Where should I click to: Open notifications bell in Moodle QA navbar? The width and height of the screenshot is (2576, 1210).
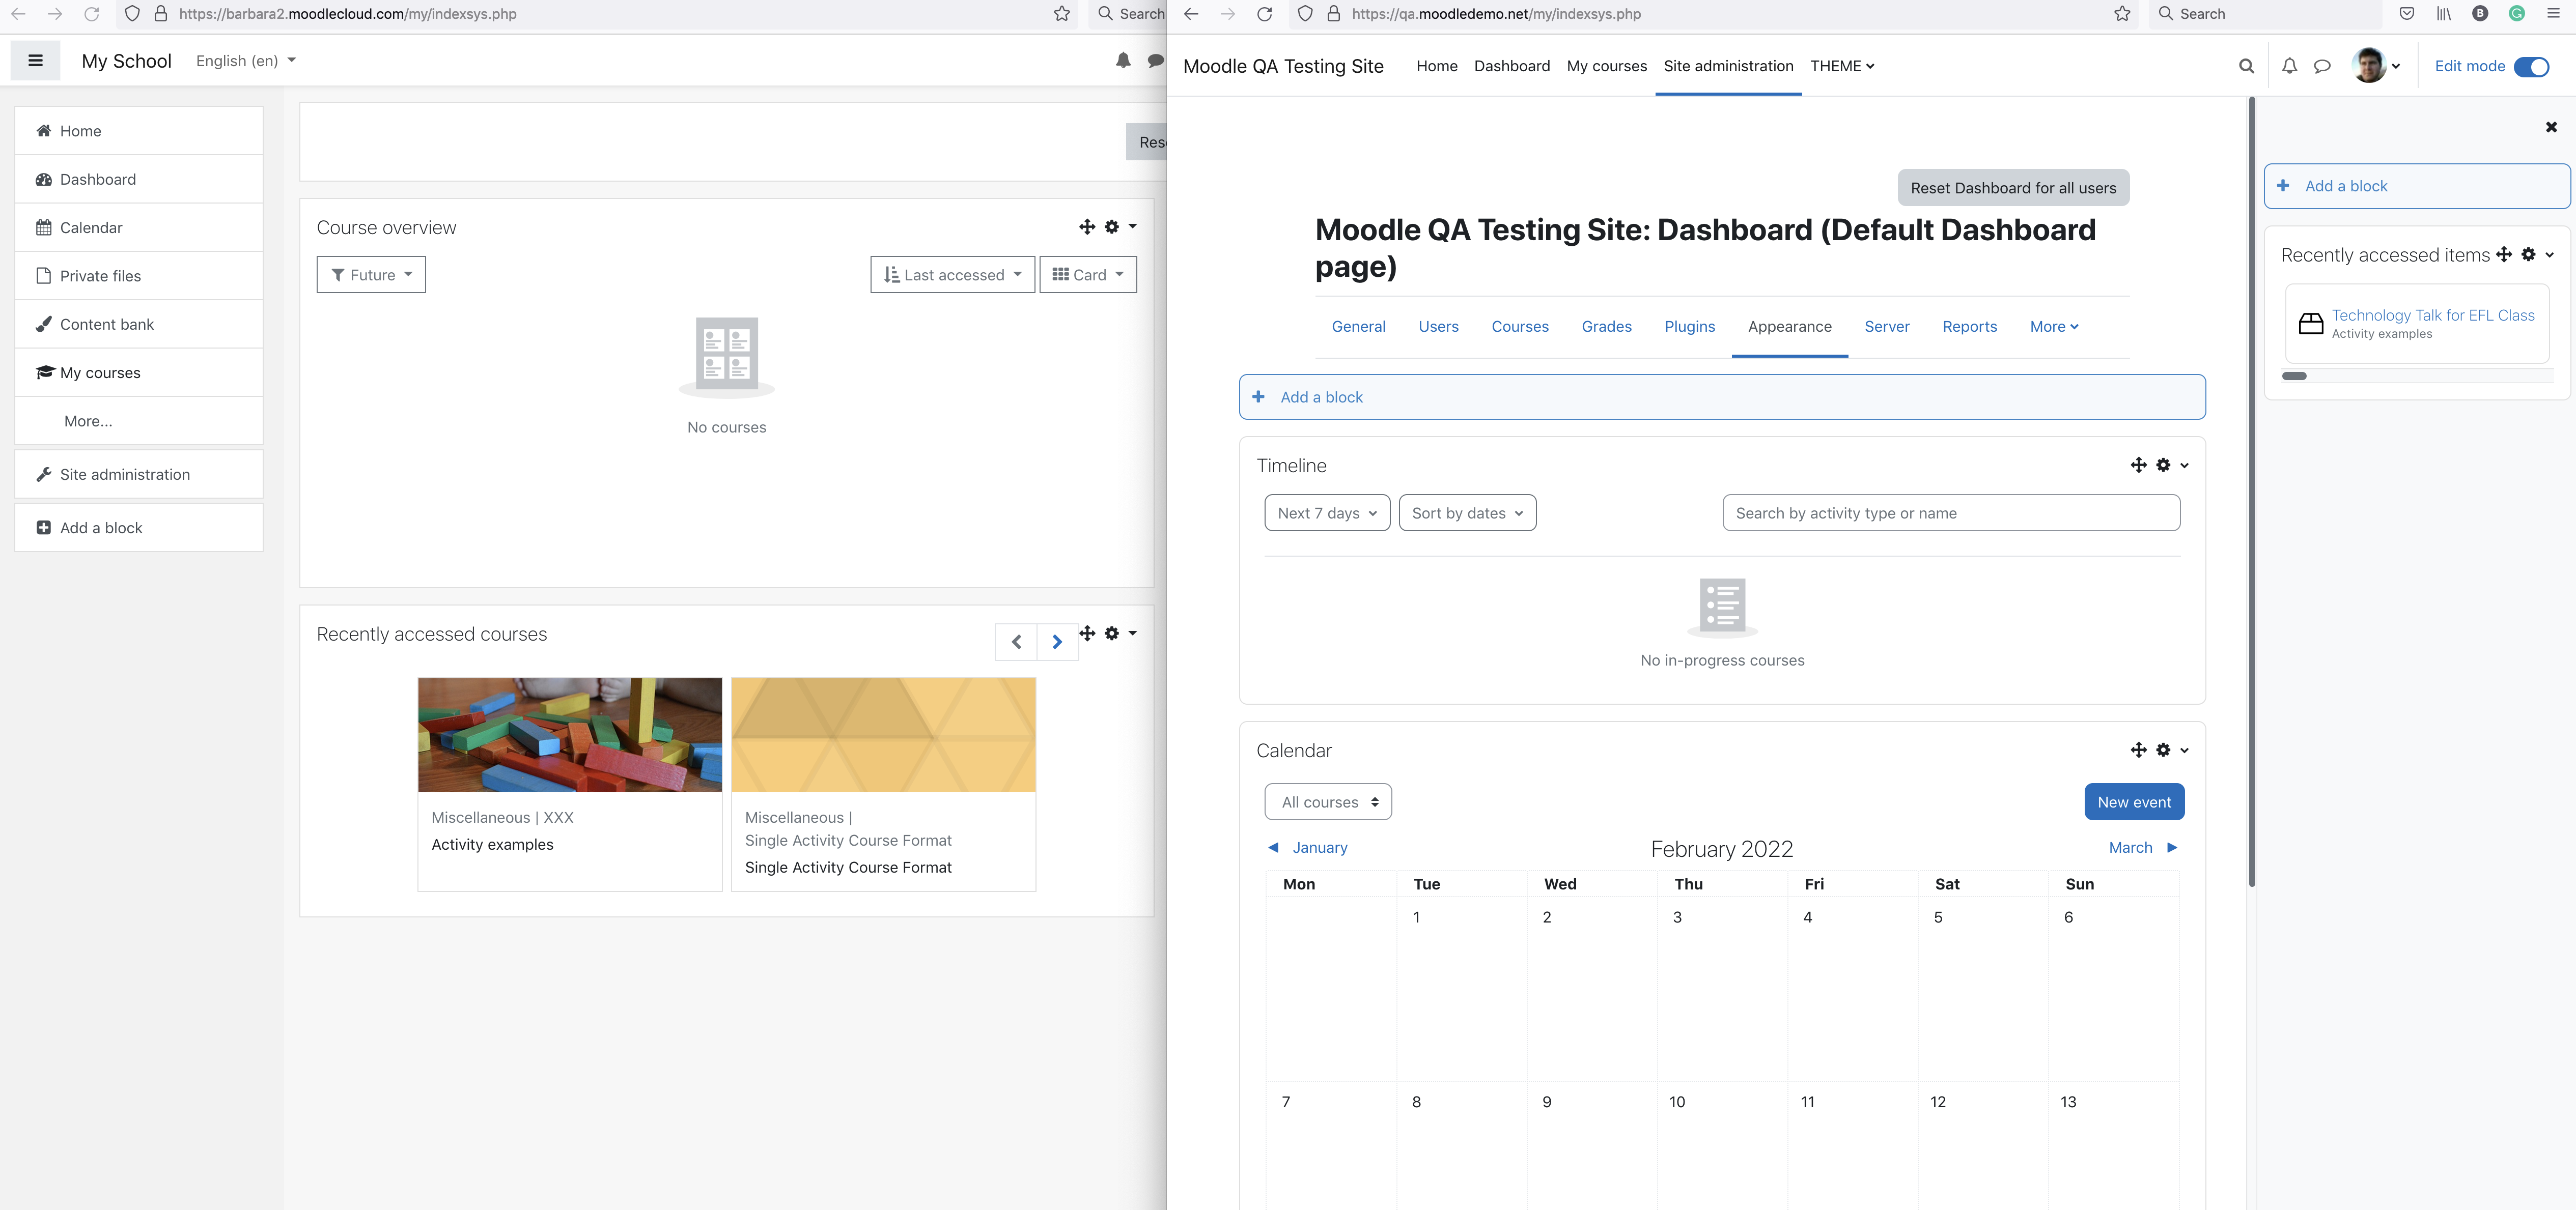coord(2289,66)
